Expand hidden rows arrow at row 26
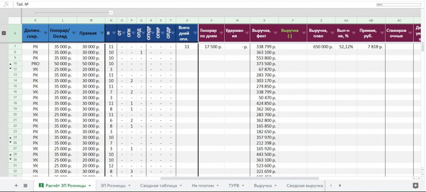 point(10,142)
